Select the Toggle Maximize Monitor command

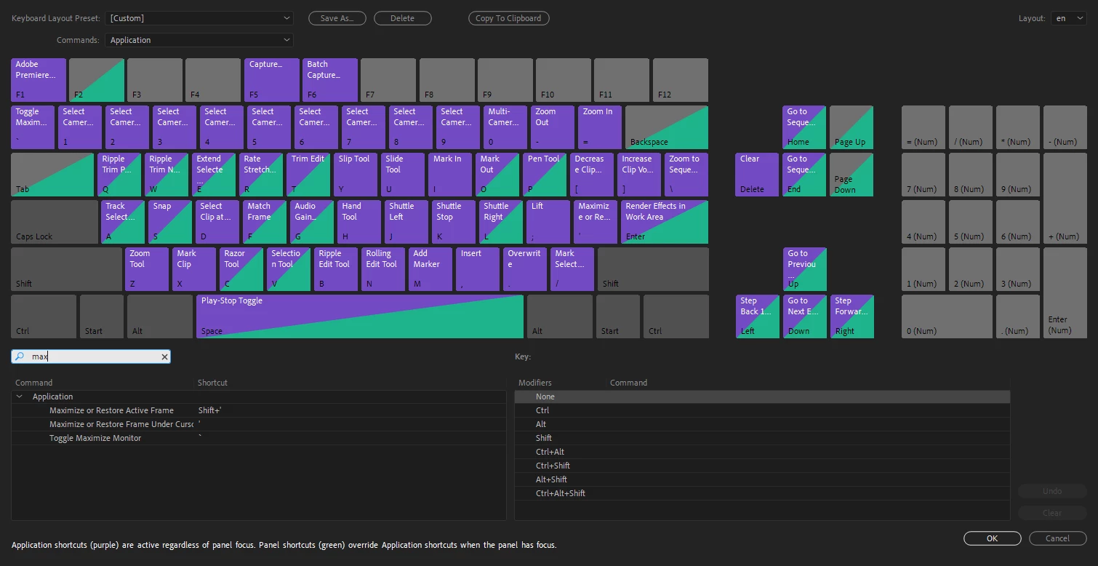(259, 438)
